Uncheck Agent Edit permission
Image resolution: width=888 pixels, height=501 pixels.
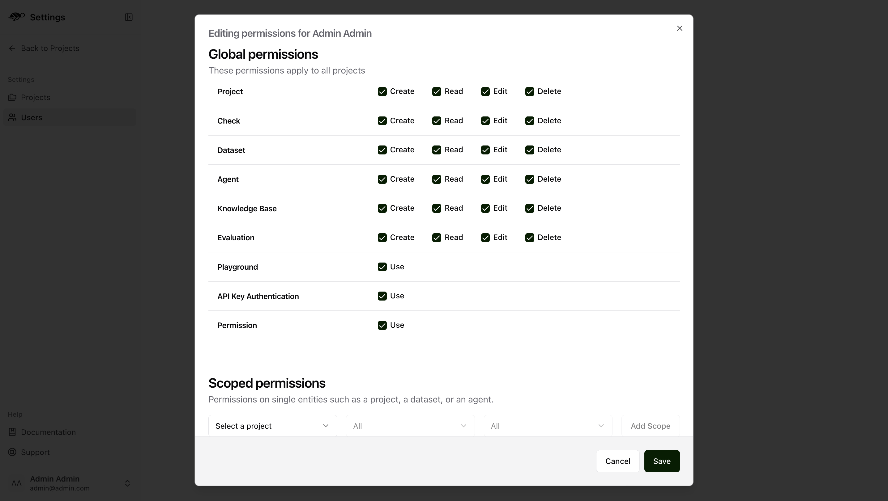[485, 179]
